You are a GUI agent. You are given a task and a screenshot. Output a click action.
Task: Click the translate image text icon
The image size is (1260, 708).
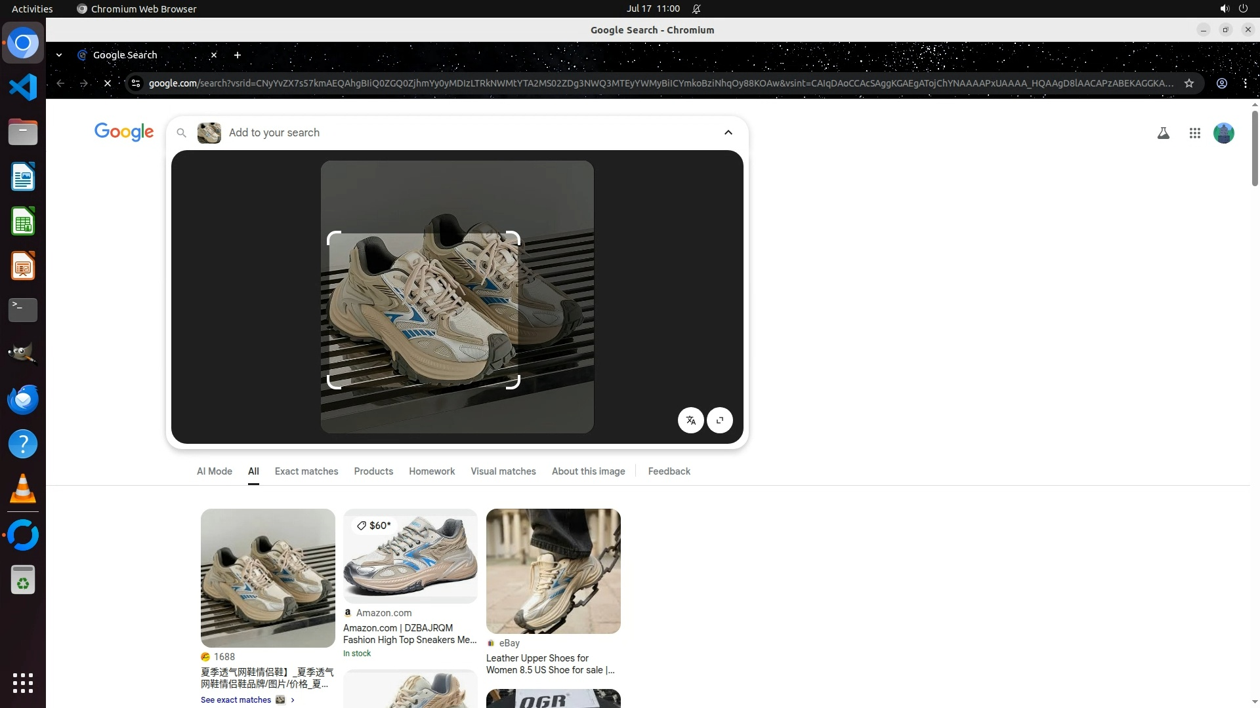point(690,420)
